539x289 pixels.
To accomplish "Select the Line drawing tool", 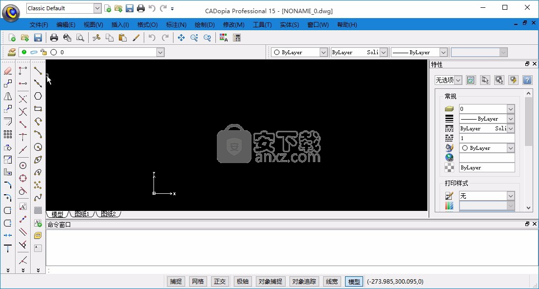I will coord(38,71).
